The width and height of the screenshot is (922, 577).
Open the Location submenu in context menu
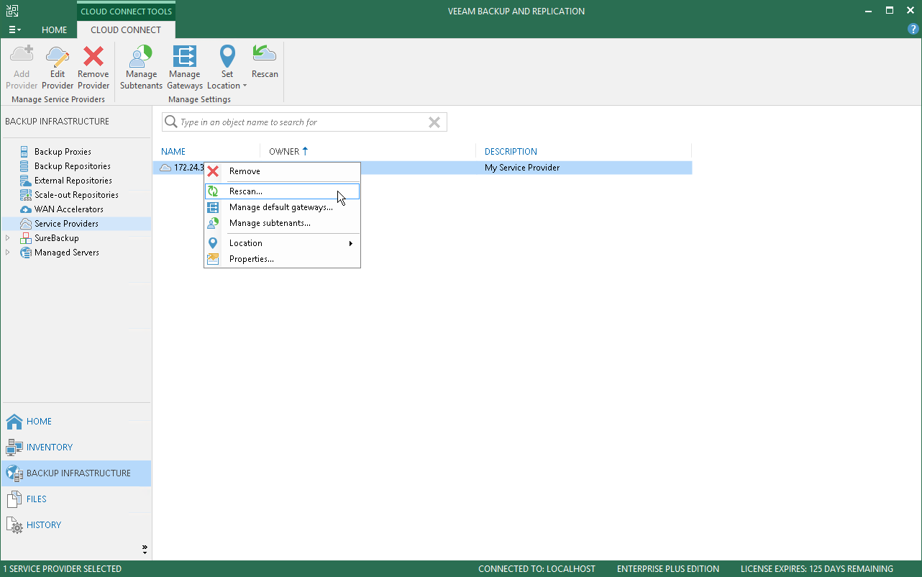[282, 243]
